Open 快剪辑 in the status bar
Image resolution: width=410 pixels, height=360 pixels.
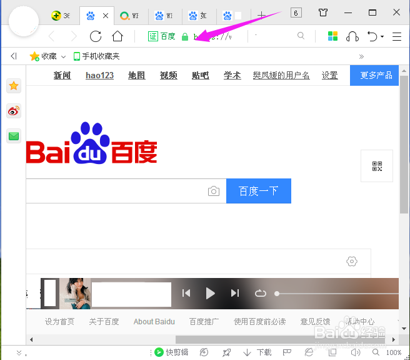coord(171,352)
